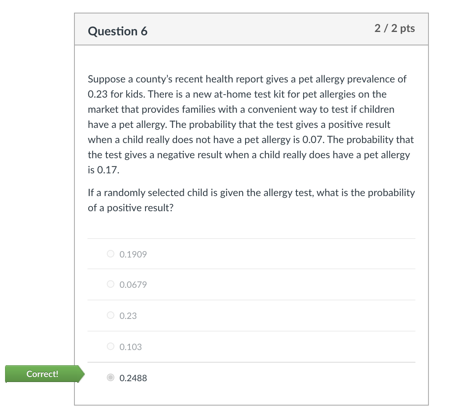Screen dimensions: 460x414
Task: Click the first paragraph of the question text
Action: (250, 124)
